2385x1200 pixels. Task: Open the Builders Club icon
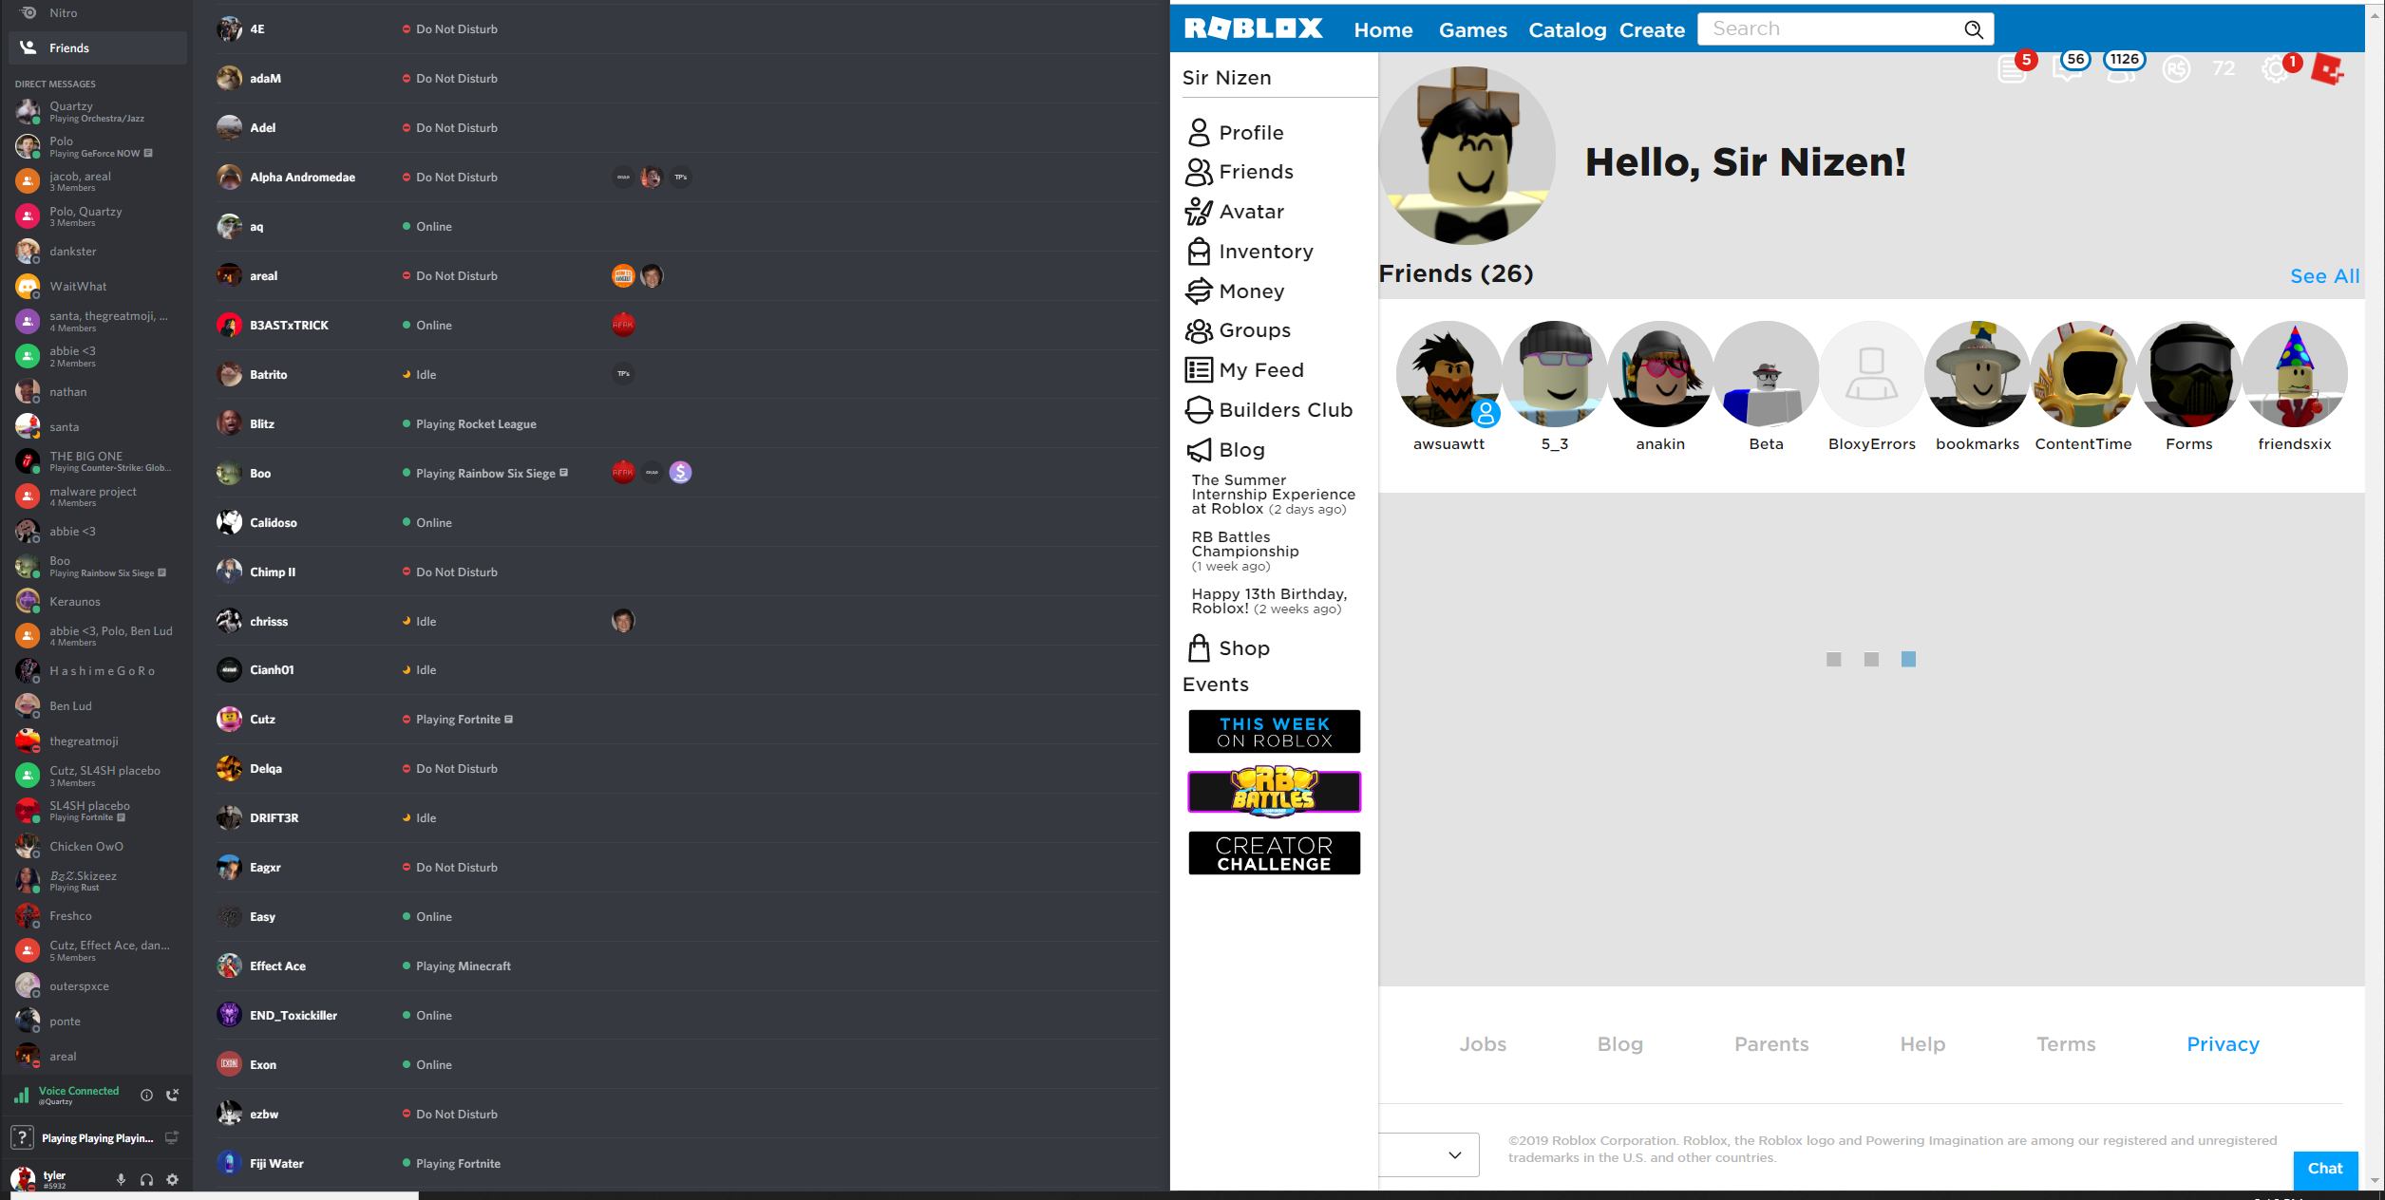(x=1197, y=410)
